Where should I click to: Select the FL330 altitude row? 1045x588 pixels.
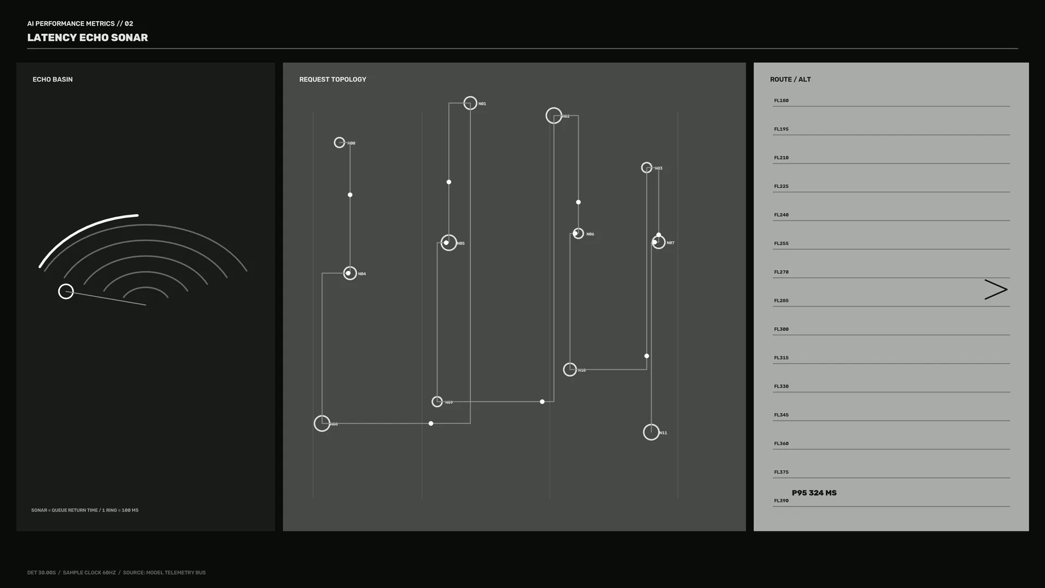point(891,388)
